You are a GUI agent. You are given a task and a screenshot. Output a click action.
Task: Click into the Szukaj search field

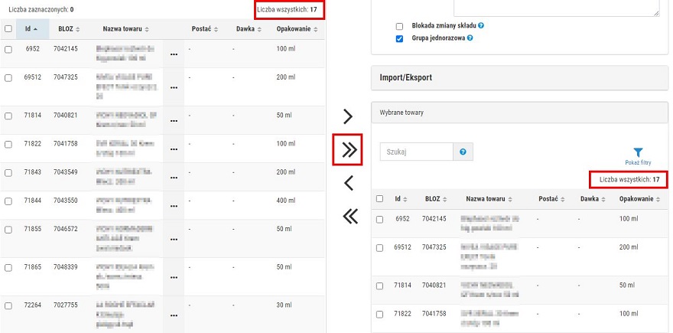(x=416, y=152)
